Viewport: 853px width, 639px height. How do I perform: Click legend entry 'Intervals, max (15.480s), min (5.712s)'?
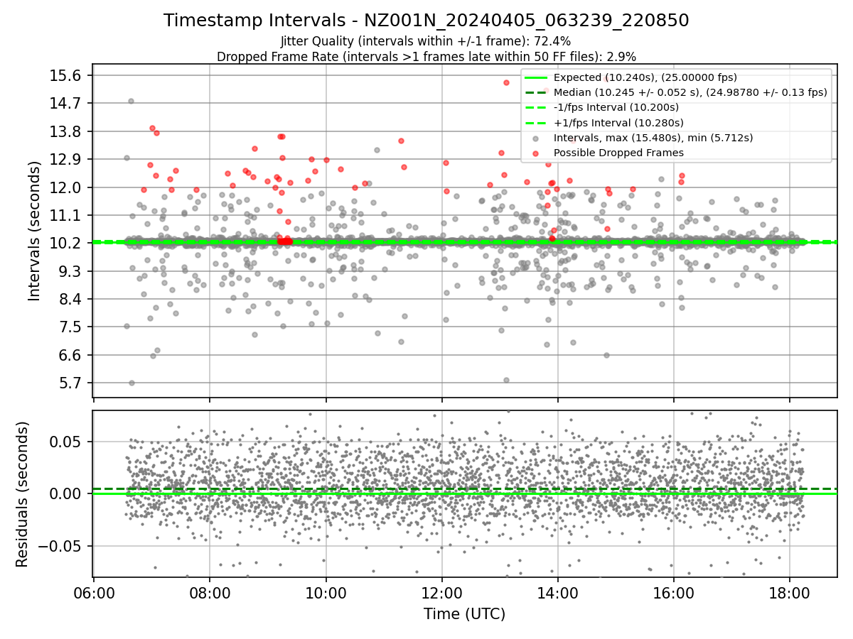(x=653, y=138)
